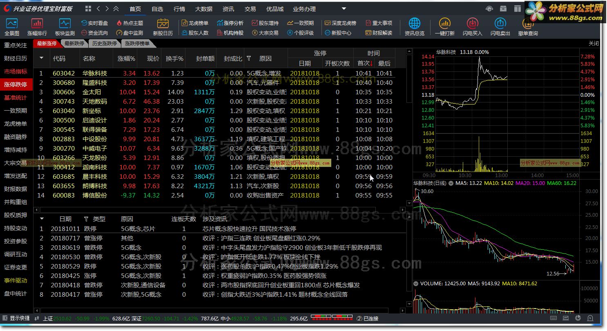Select the 涨跌停榜单 tab
607x331 pixels.
137,43
